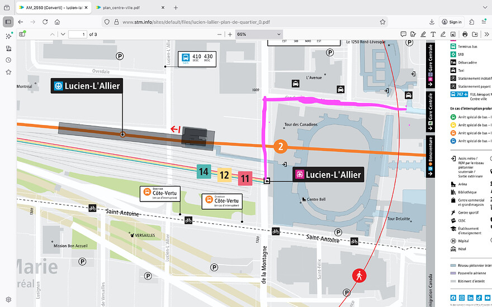Click the yellow 12 track square
The image size is (492, 307).
click(x=224, y=175)
